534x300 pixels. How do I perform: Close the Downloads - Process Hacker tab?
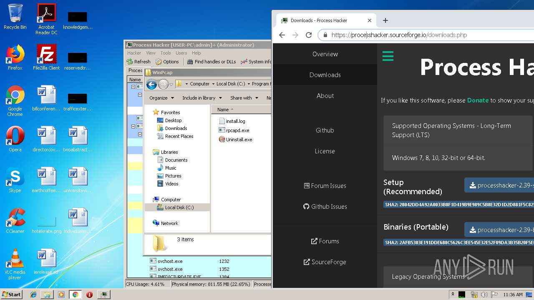click(369, 20)
